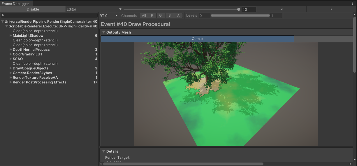357x166 pixels.
Task: Click the Levels maximum field
Action: 276,15
